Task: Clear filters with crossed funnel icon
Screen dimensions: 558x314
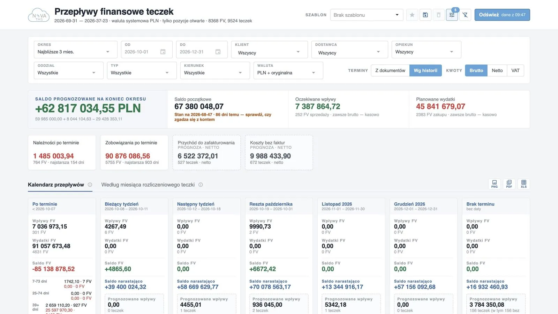Action: 465,15
